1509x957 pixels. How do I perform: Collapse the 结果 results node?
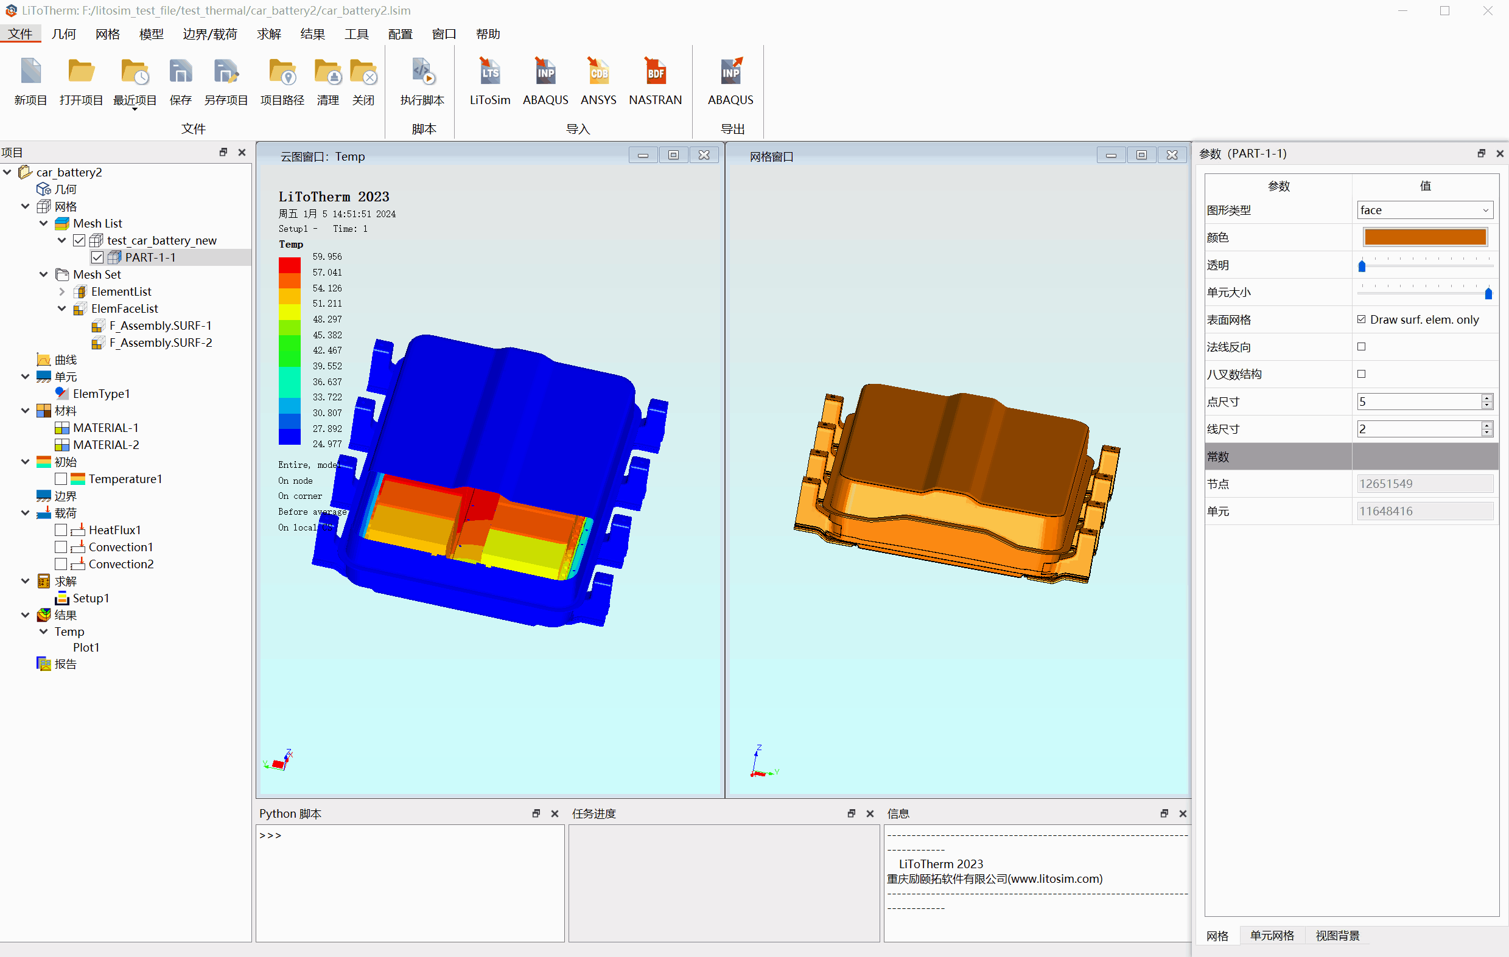25,615
